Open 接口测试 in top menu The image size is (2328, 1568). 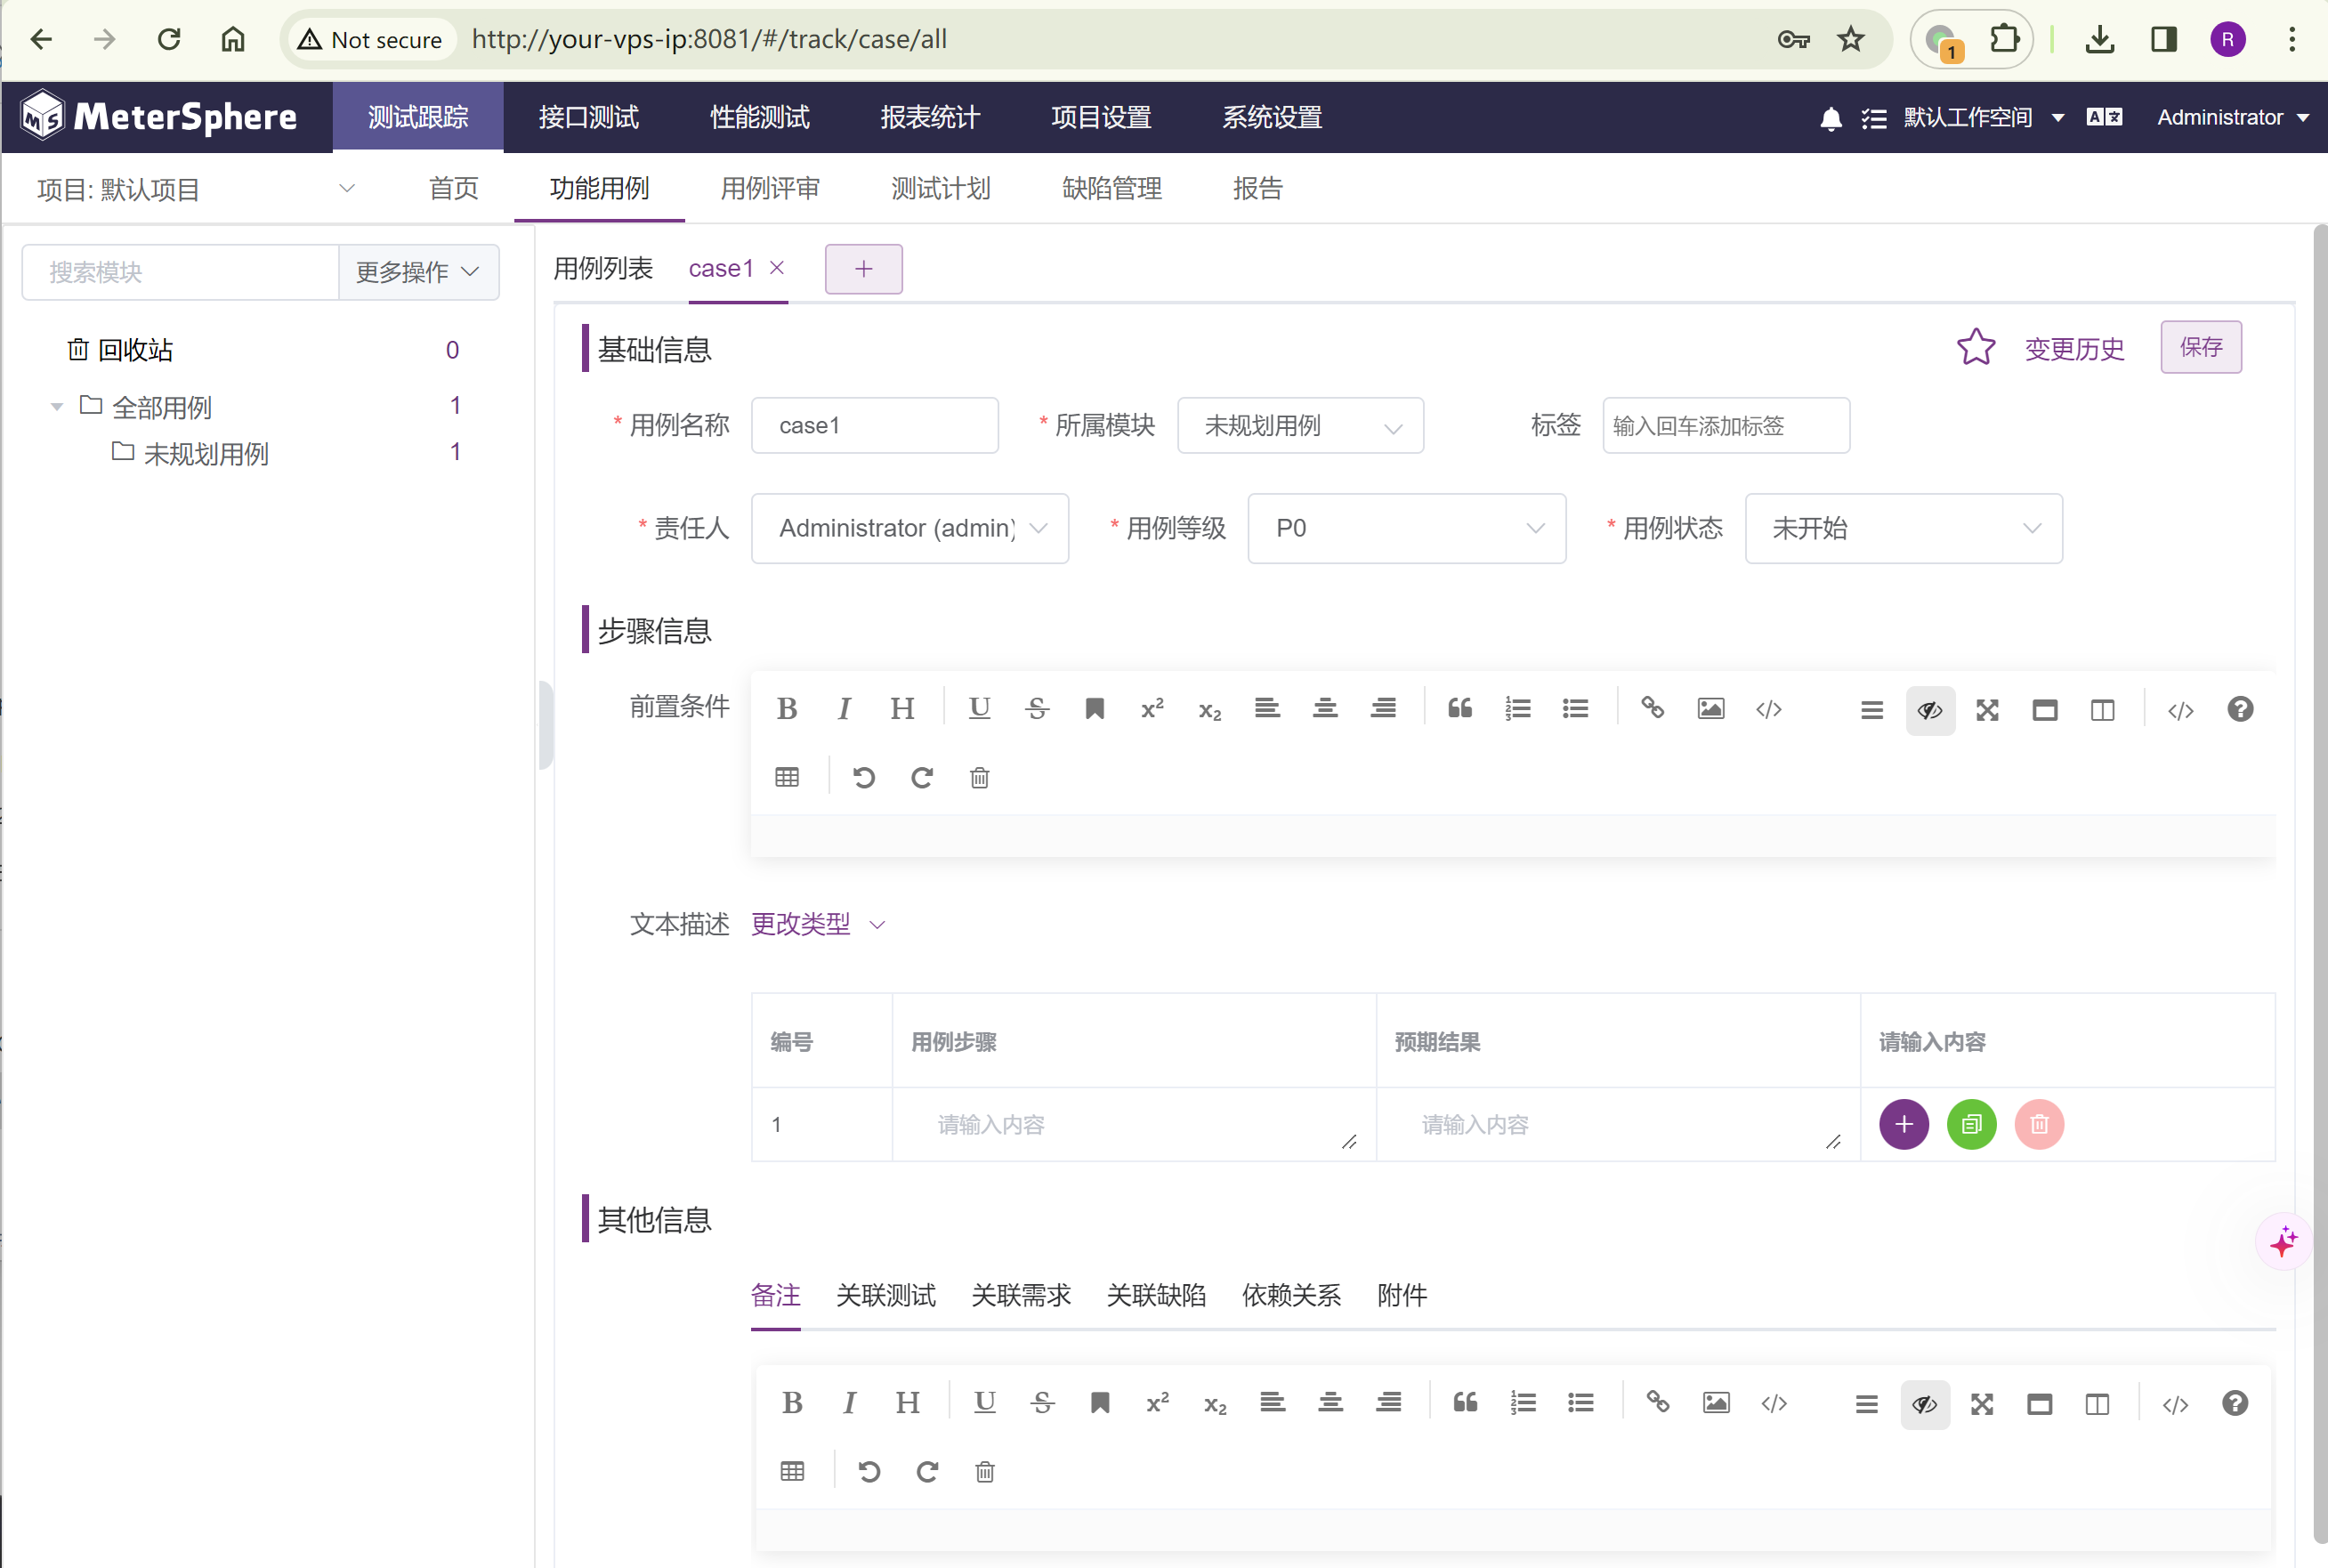click(x=588, y=118)
